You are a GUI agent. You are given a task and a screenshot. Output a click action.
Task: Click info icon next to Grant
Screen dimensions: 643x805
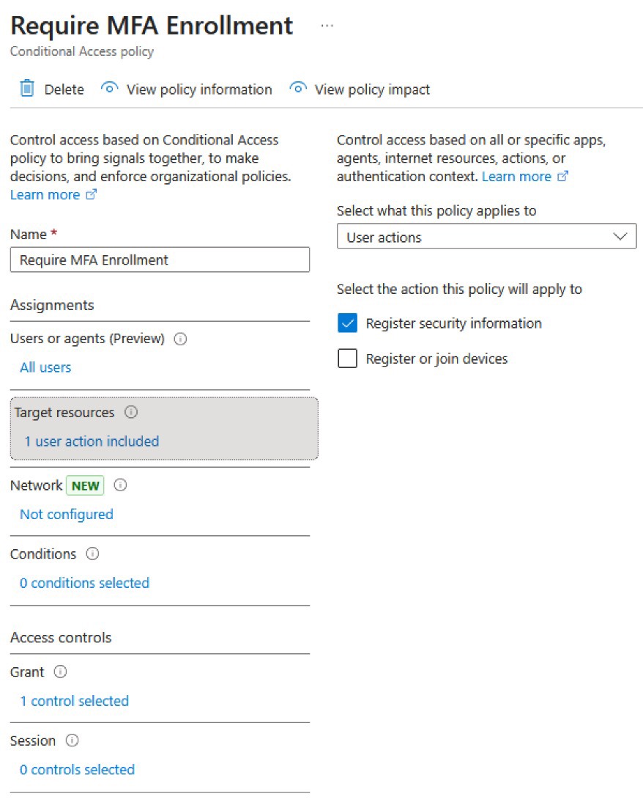61,672
